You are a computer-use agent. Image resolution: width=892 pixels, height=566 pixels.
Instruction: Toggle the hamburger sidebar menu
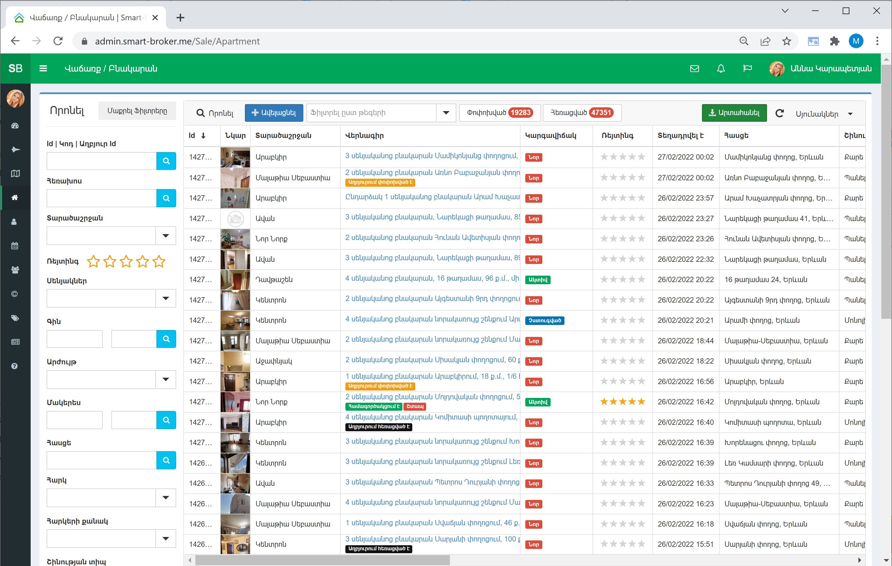[x=43, y=68]
